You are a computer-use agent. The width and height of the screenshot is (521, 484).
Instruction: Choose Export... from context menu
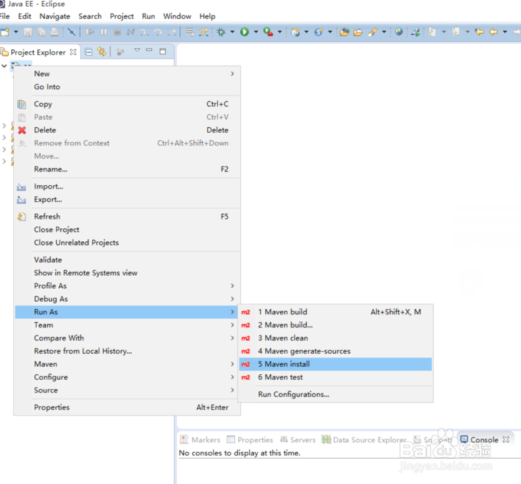127,200
